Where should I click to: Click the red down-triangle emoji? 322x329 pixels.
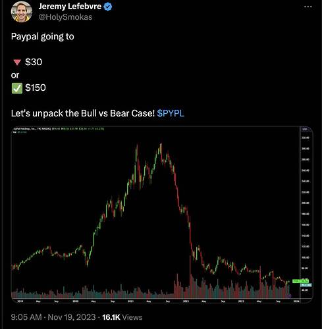(17, 63)
